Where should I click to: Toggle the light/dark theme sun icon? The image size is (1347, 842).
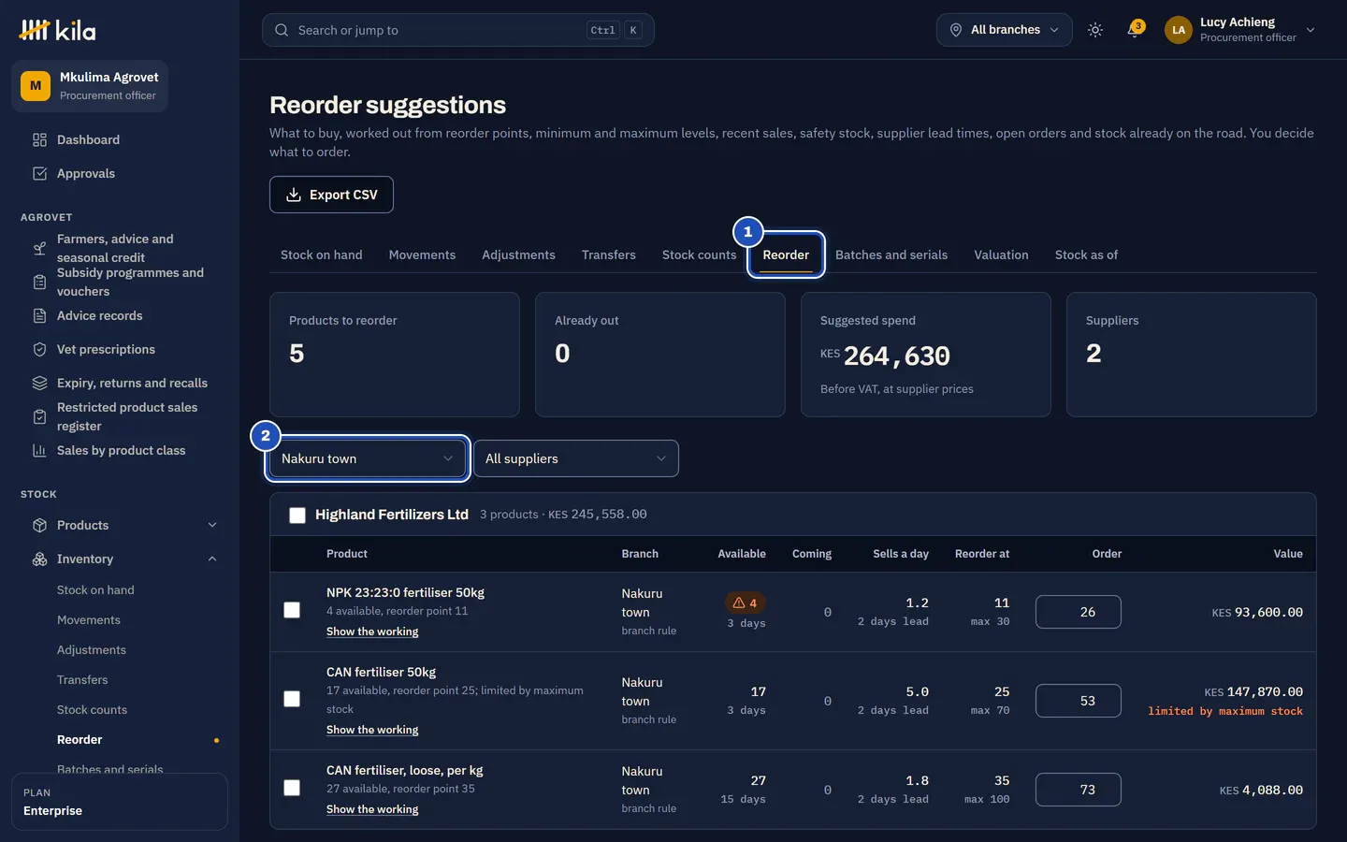pyautogui.click(x=1095, y=30)
